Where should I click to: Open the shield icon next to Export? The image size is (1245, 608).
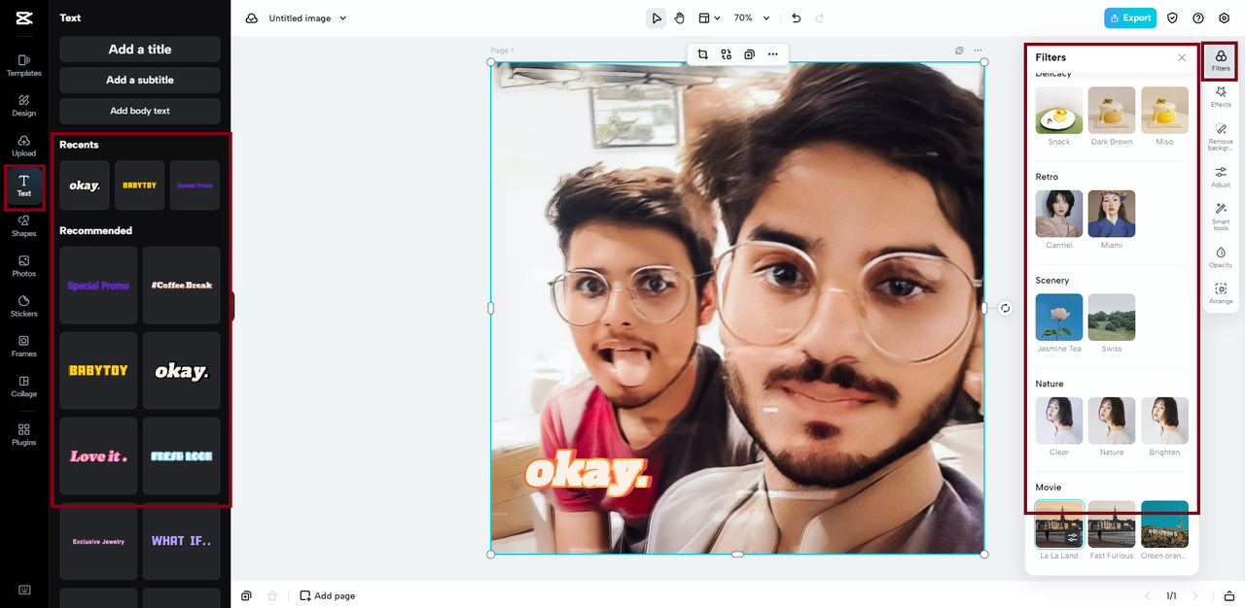click(1173, 17)
